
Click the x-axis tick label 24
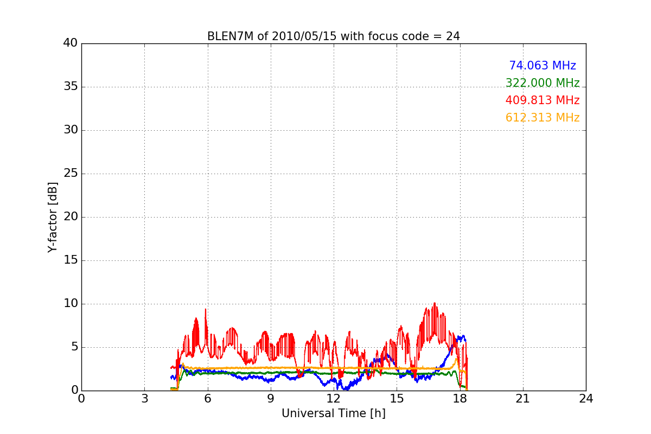[586, 399]
